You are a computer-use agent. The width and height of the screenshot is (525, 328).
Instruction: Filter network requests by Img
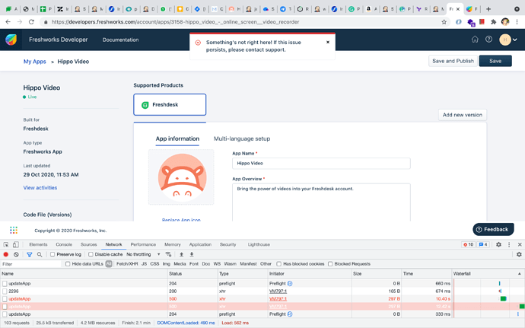pos(167,263)
